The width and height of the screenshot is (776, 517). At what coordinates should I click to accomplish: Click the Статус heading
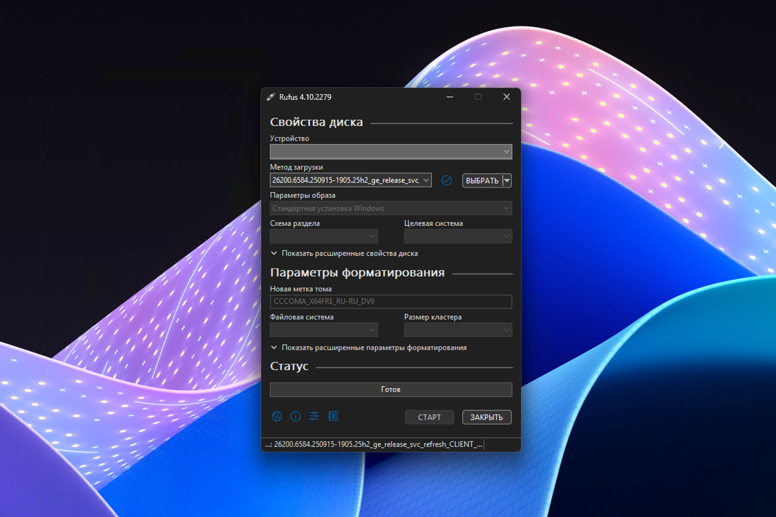coord(289,366)
